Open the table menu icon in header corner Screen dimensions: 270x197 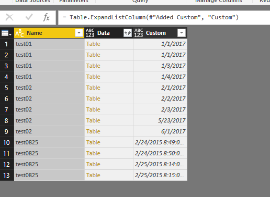[6, 33]
